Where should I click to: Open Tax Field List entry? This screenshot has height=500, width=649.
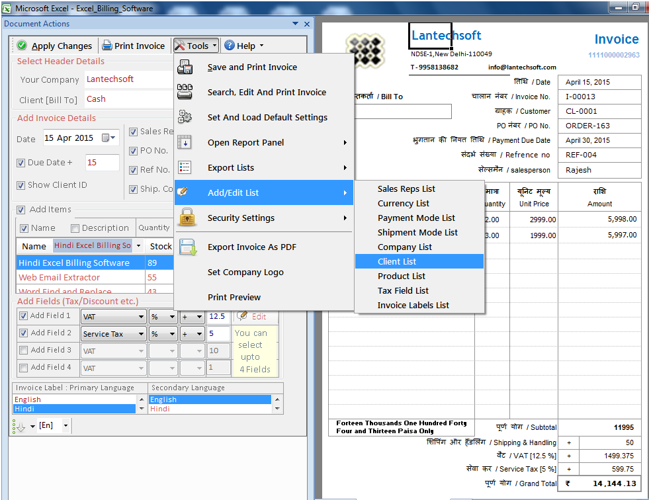point(419,290)
